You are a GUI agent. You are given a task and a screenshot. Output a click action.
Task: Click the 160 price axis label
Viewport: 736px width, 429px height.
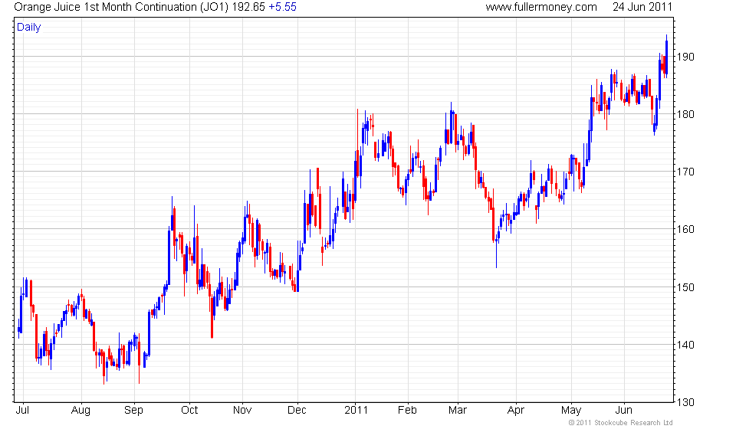click(685, 229)
